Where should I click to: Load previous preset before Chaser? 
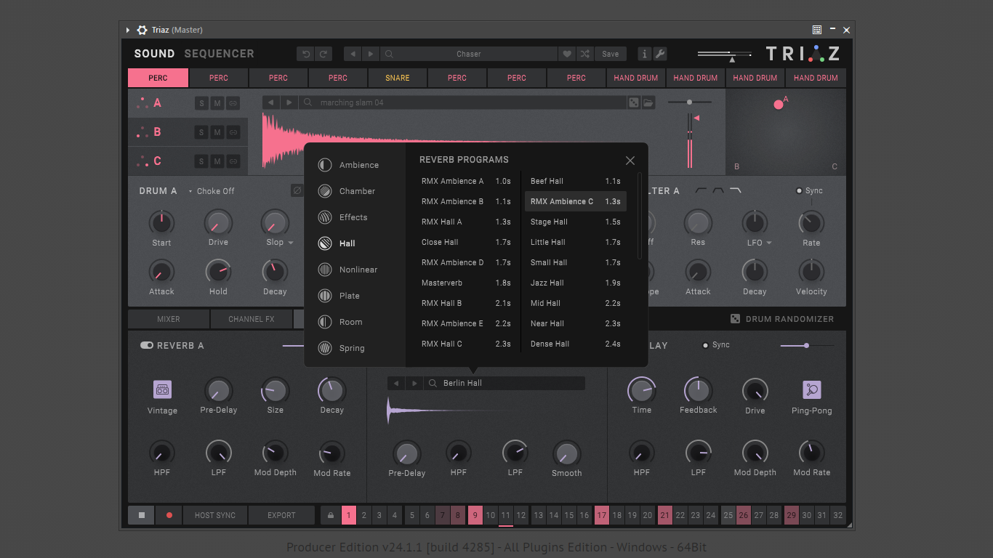pyautogui.click(x=353, y=54)
